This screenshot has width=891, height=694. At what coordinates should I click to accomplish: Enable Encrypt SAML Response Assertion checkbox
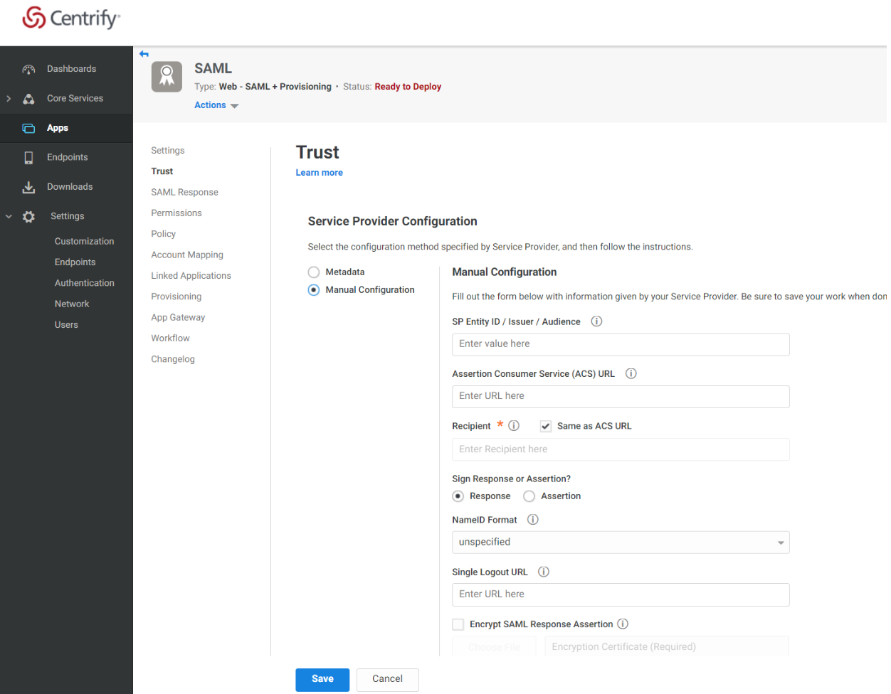point(458,624)
